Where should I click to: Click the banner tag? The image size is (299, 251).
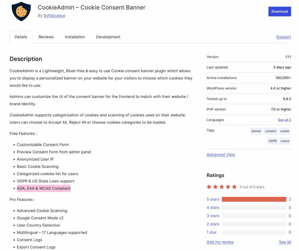(x=256, y=131)
